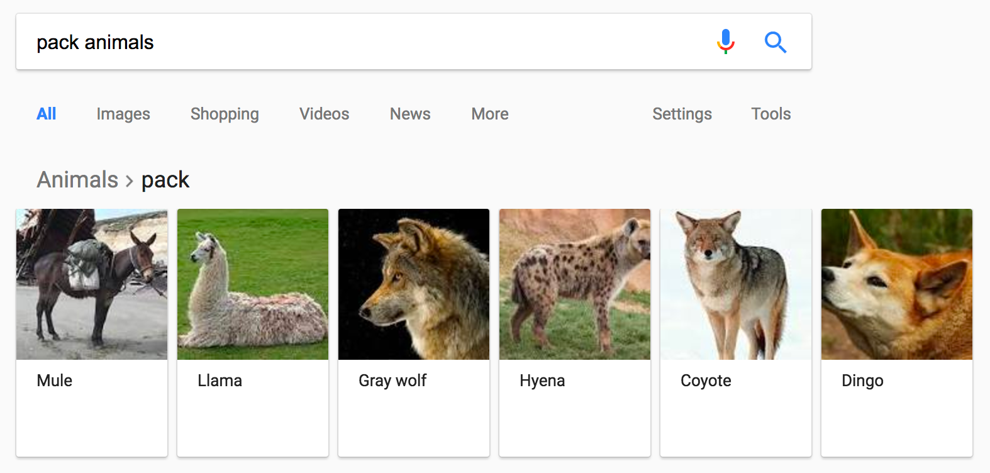Click the voice search microphone icon

tap(725, 42)
